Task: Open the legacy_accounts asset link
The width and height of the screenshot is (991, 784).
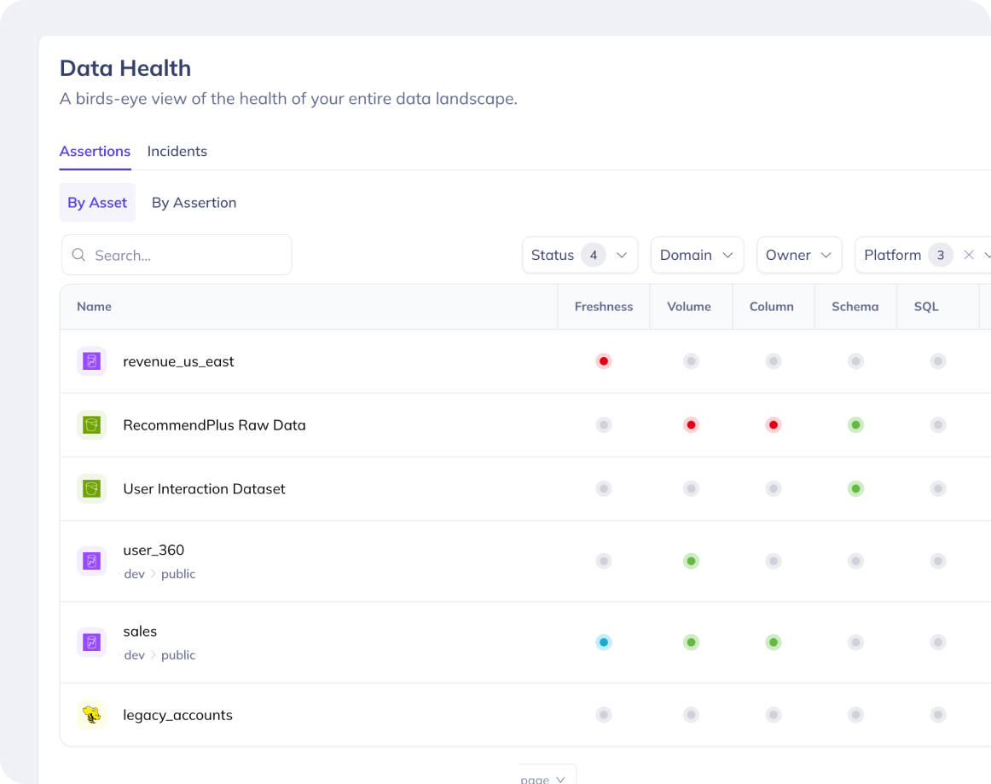Action: tap(177, 715)
